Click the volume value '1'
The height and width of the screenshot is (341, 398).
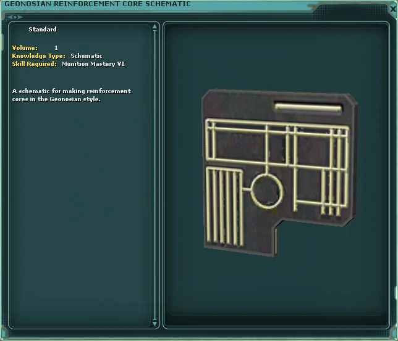tap(56, 48)
